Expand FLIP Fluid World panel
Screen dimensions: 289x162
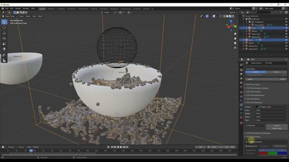(x=253, y=99)
